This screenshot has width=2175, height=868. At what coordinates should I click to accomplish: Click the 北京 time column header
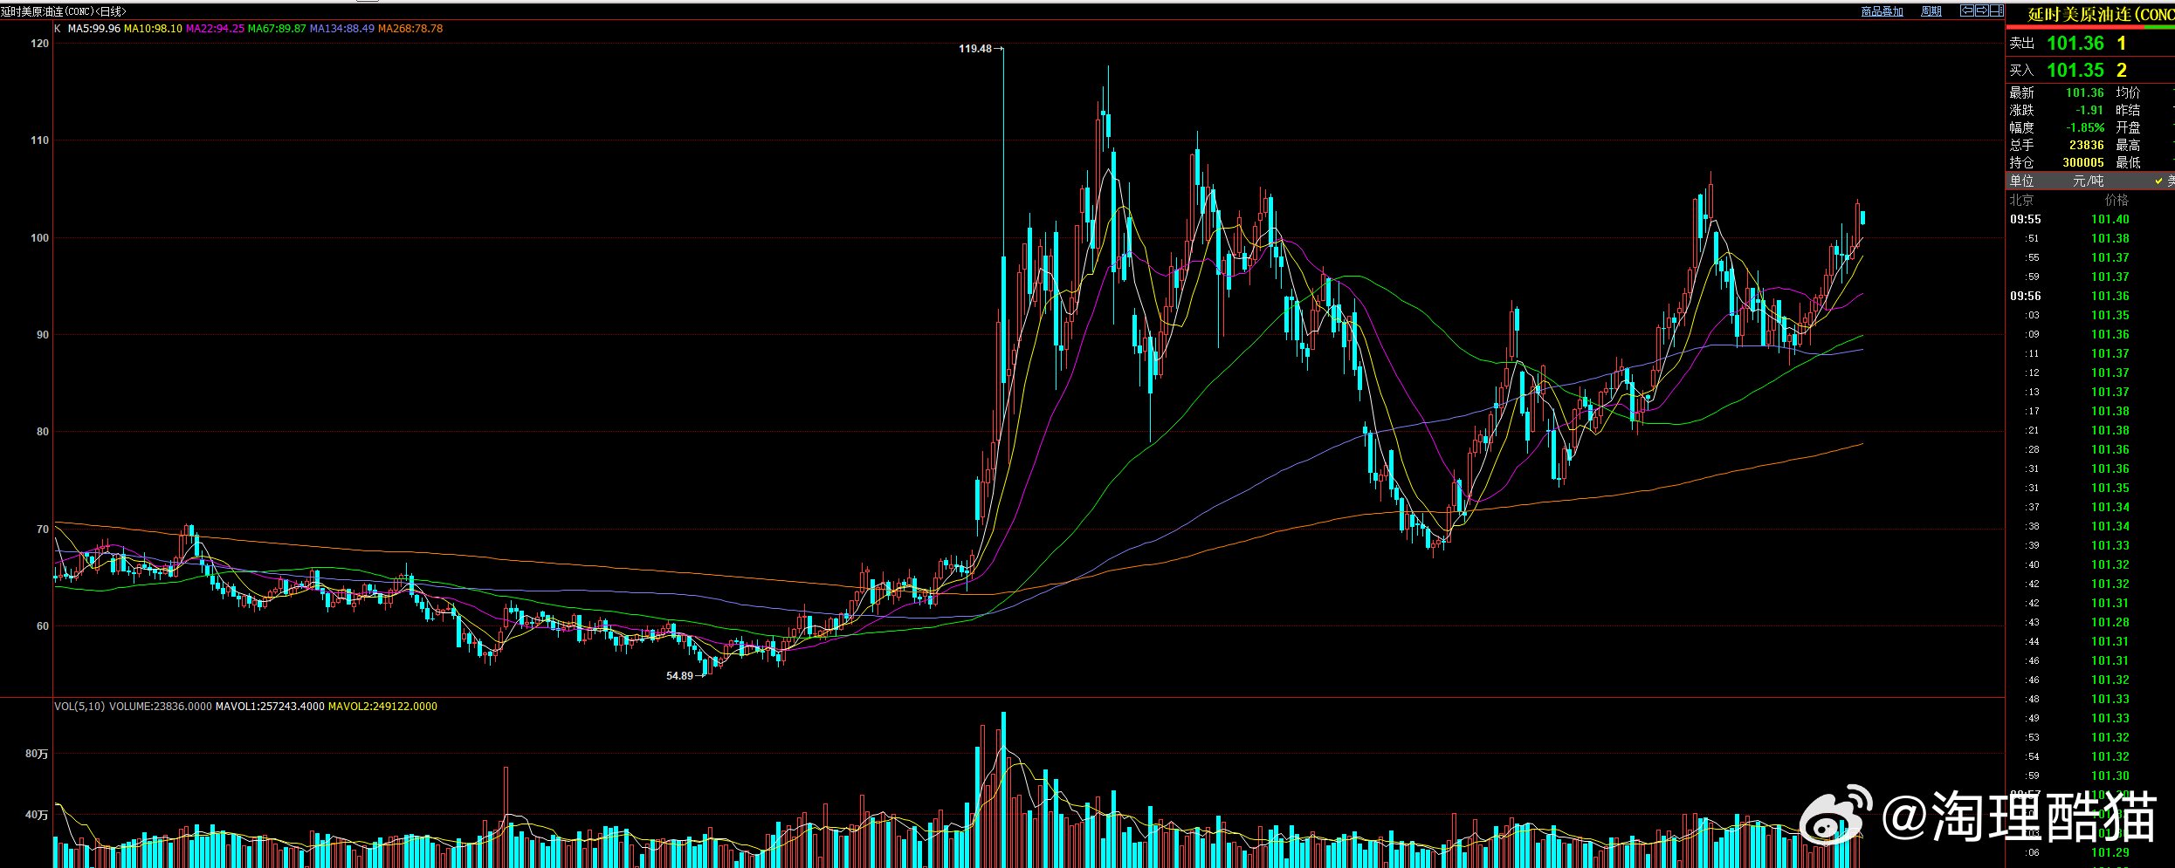click(x=2021, y=200)
